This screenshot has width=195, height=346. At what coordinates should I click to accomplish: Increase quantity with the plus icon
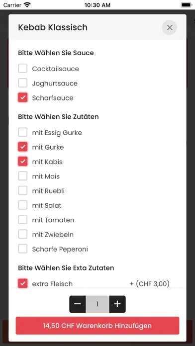117,304
